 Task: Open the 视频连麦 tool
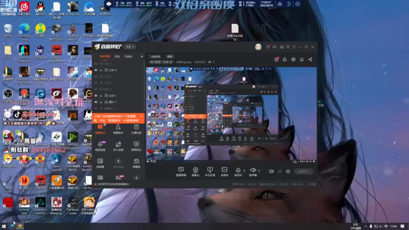(x=100, y=146)
